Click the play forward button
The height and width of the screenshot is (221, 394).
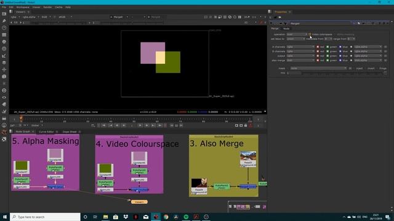click(140, 125)
